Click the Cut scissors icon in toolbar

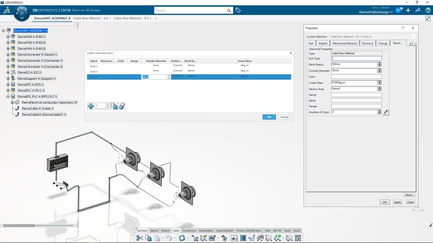tap(140, 238)
